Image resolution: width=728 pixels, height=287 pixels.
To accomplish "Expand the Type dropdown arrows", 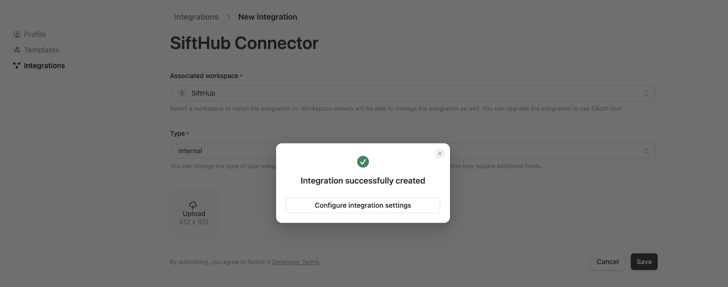I will point(646,151).
